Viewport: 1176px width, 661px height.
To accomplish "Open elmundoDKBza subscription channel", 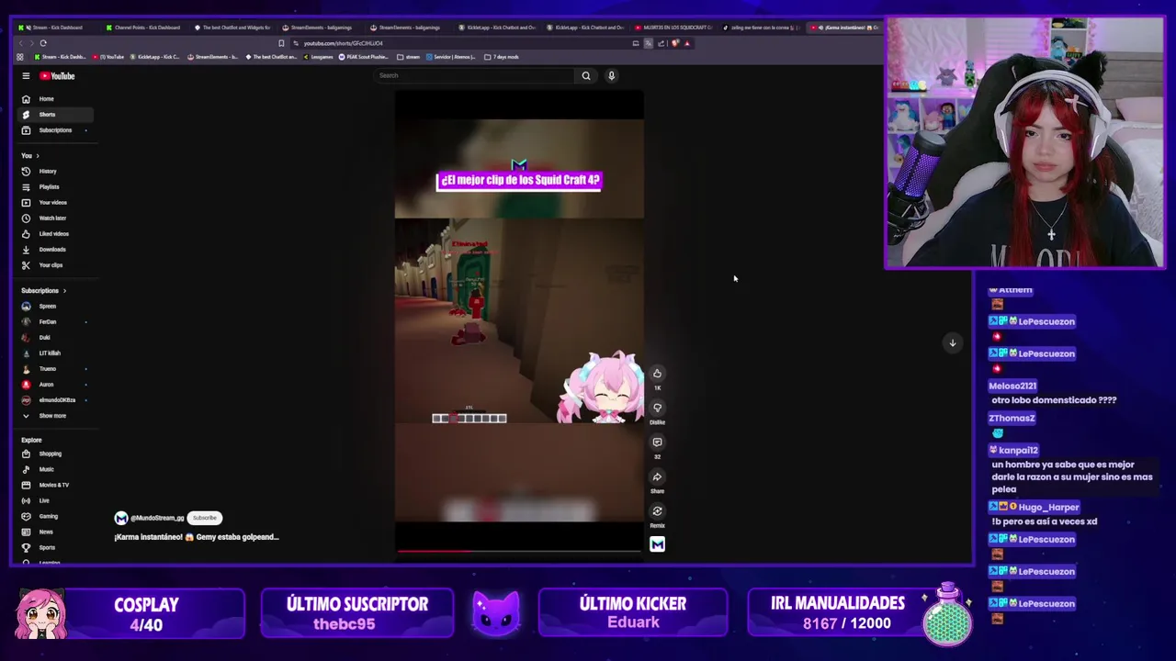I will 55,400.
